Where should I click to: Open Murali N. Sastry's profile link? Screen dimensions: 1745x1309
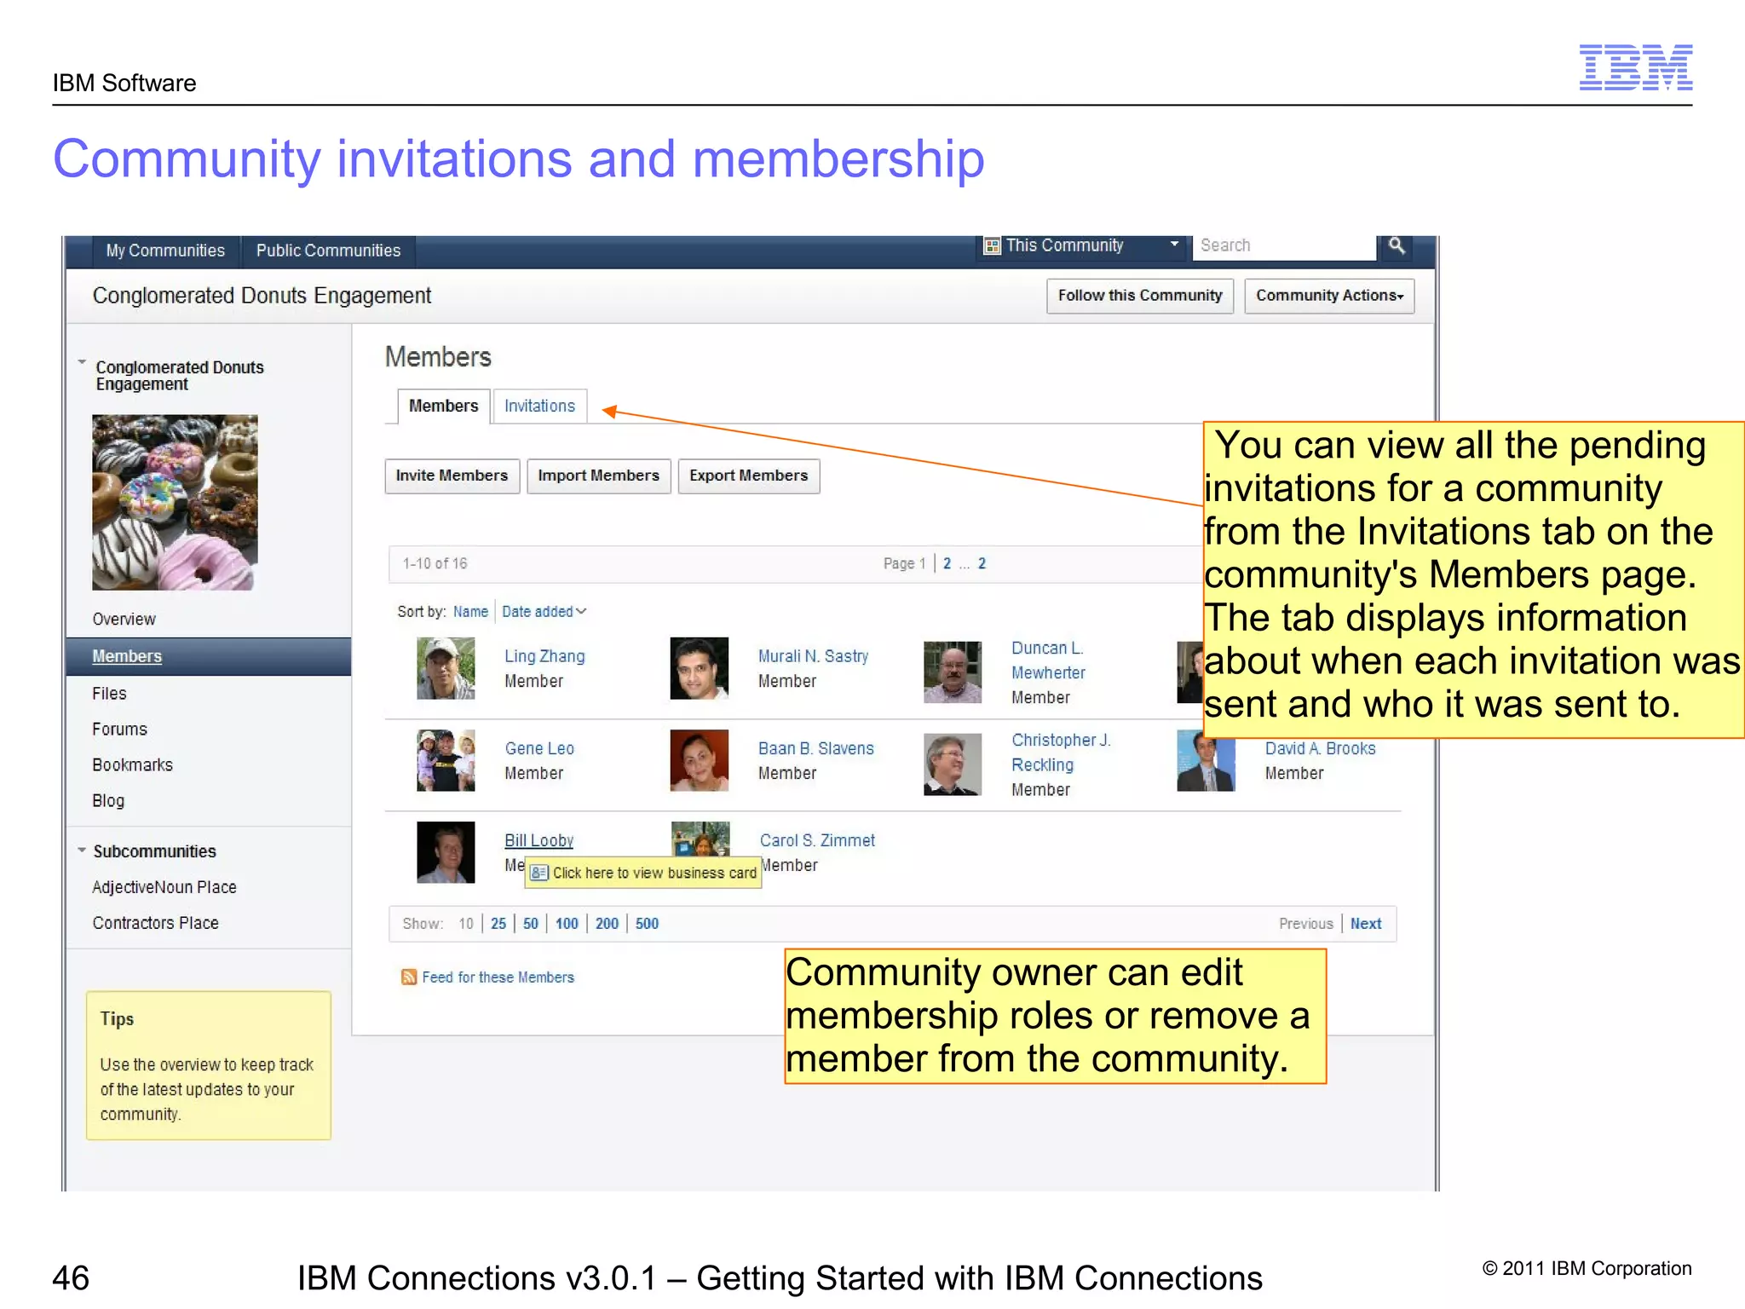tap(813, 656)
